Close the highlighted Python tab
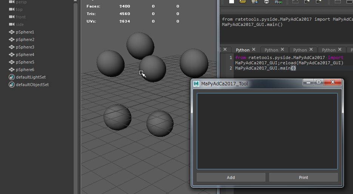 click(254, 49)
